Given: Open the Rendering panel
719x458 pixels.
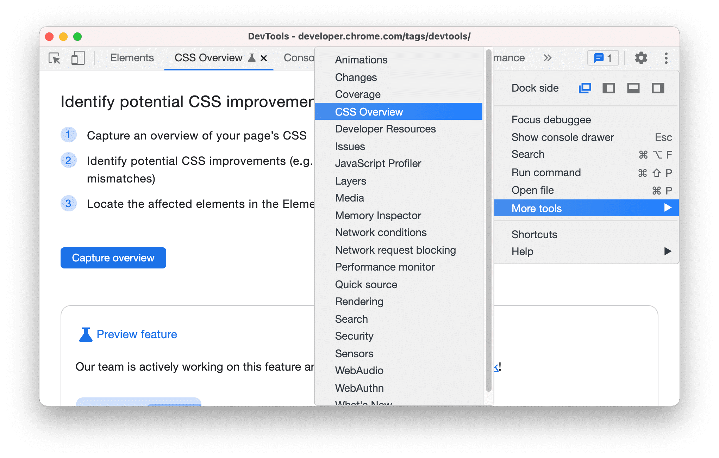Looking at the screenshot, I should 359,302.
